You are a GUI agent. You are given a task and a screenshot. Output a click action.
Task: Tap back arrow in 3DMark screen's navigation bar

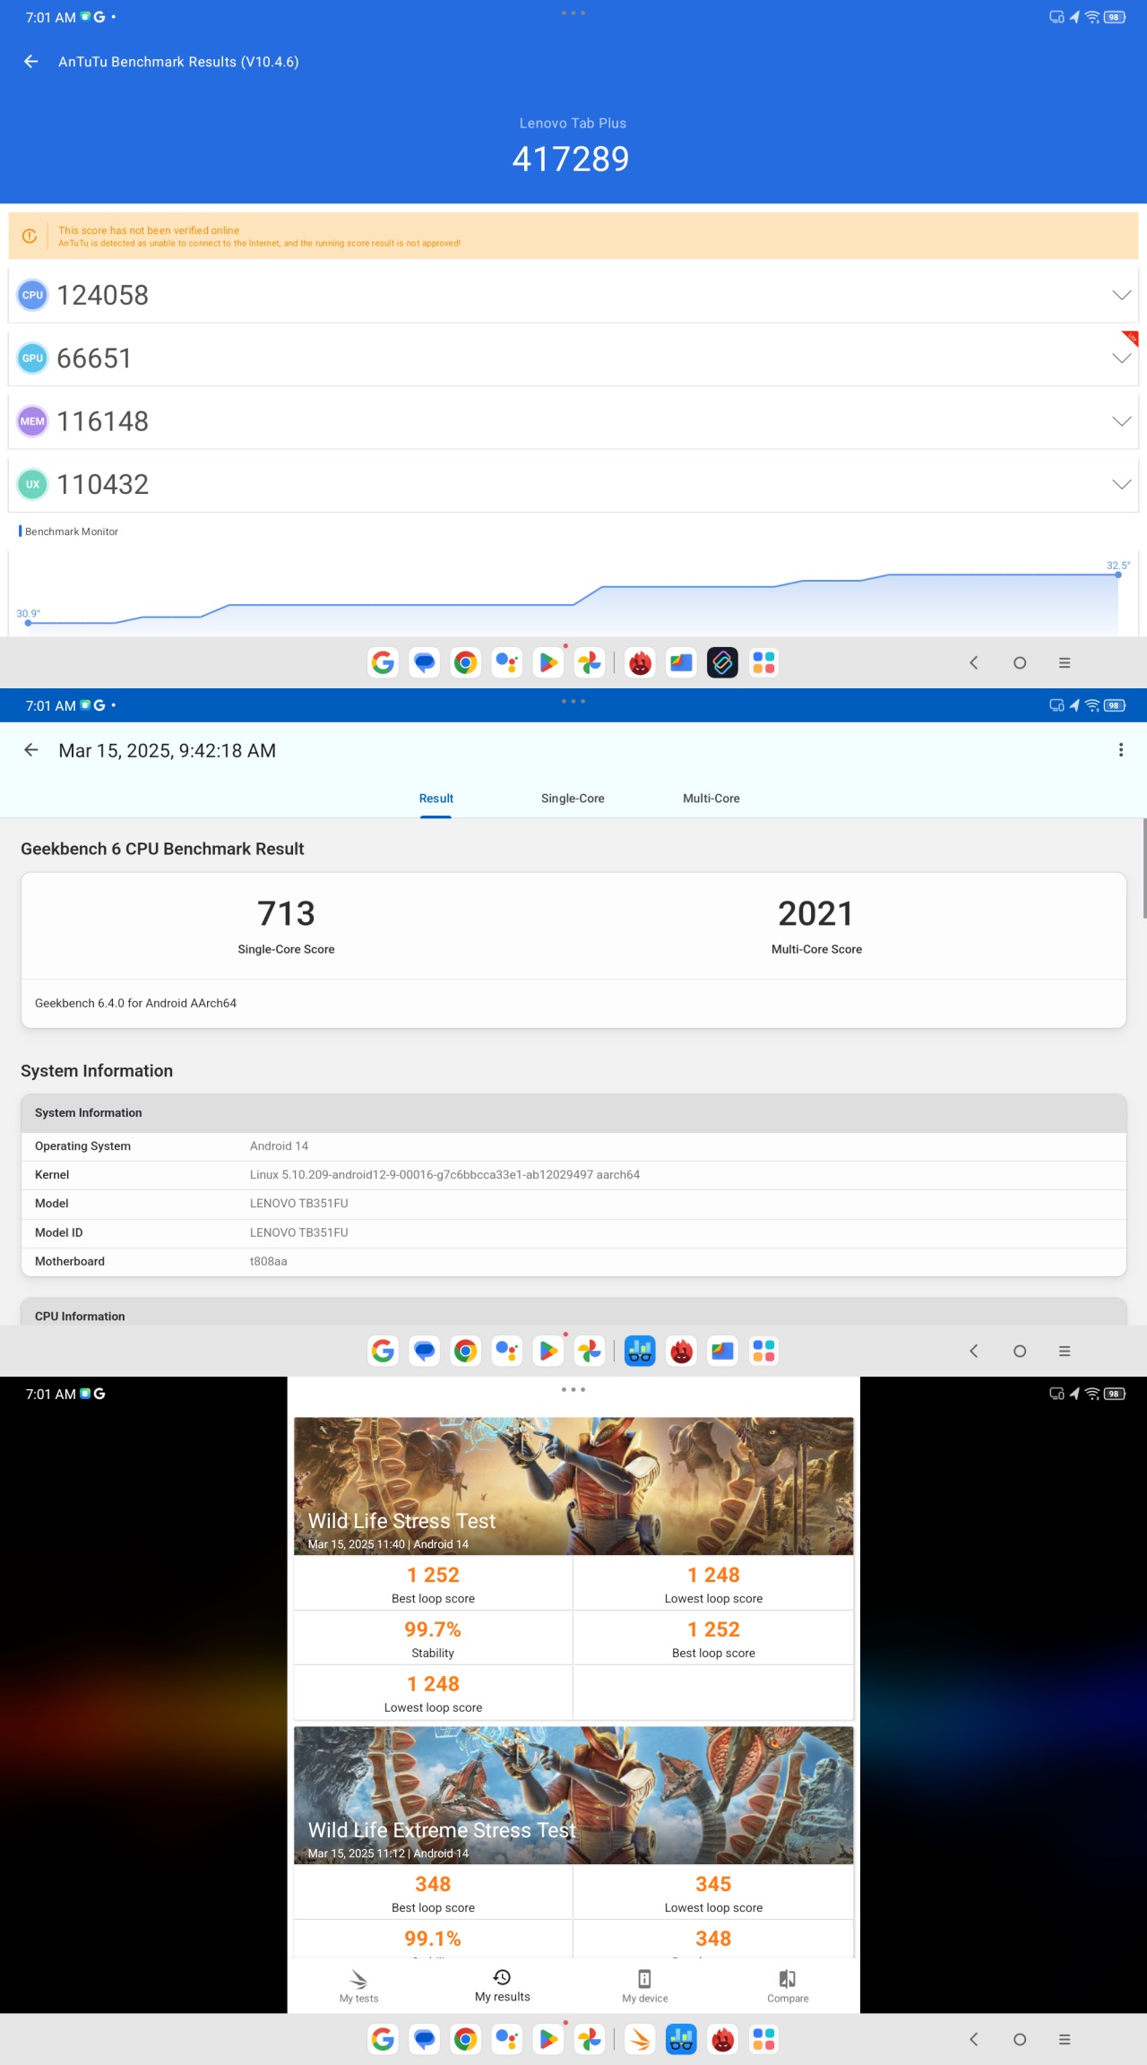tap(974, 2039)
